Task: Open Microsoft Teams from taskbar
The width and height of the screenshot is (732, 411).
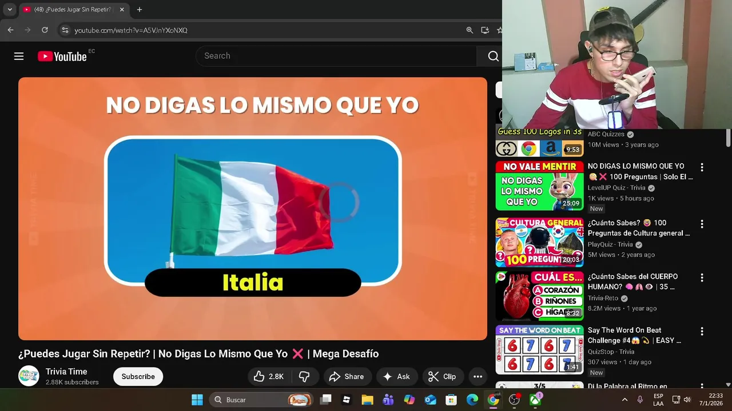Action: tap(388, 400)
